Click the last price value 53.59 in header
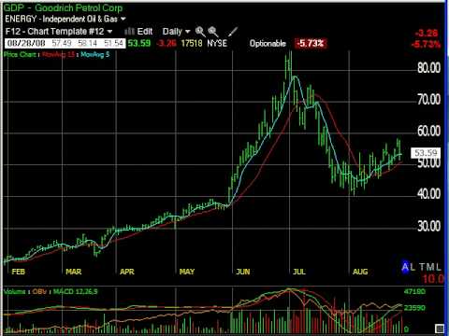The image size is (449, 336). [139, 43]
